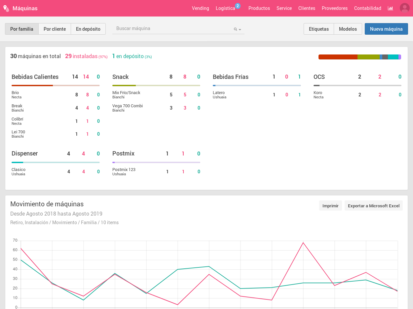The image size is (413, 309).
Task: Open the user profile avatar
Action: coord(404,8)
